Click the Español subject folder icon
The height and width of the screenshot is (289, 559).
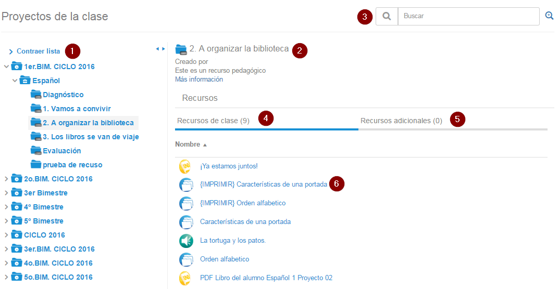tap(24, 81)
